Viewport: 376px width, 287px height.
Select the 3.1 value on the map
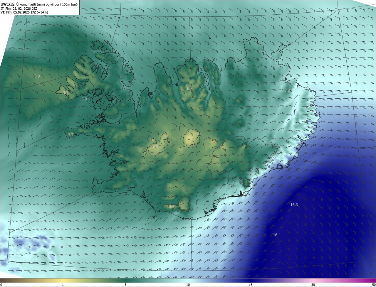pos(66,92)
